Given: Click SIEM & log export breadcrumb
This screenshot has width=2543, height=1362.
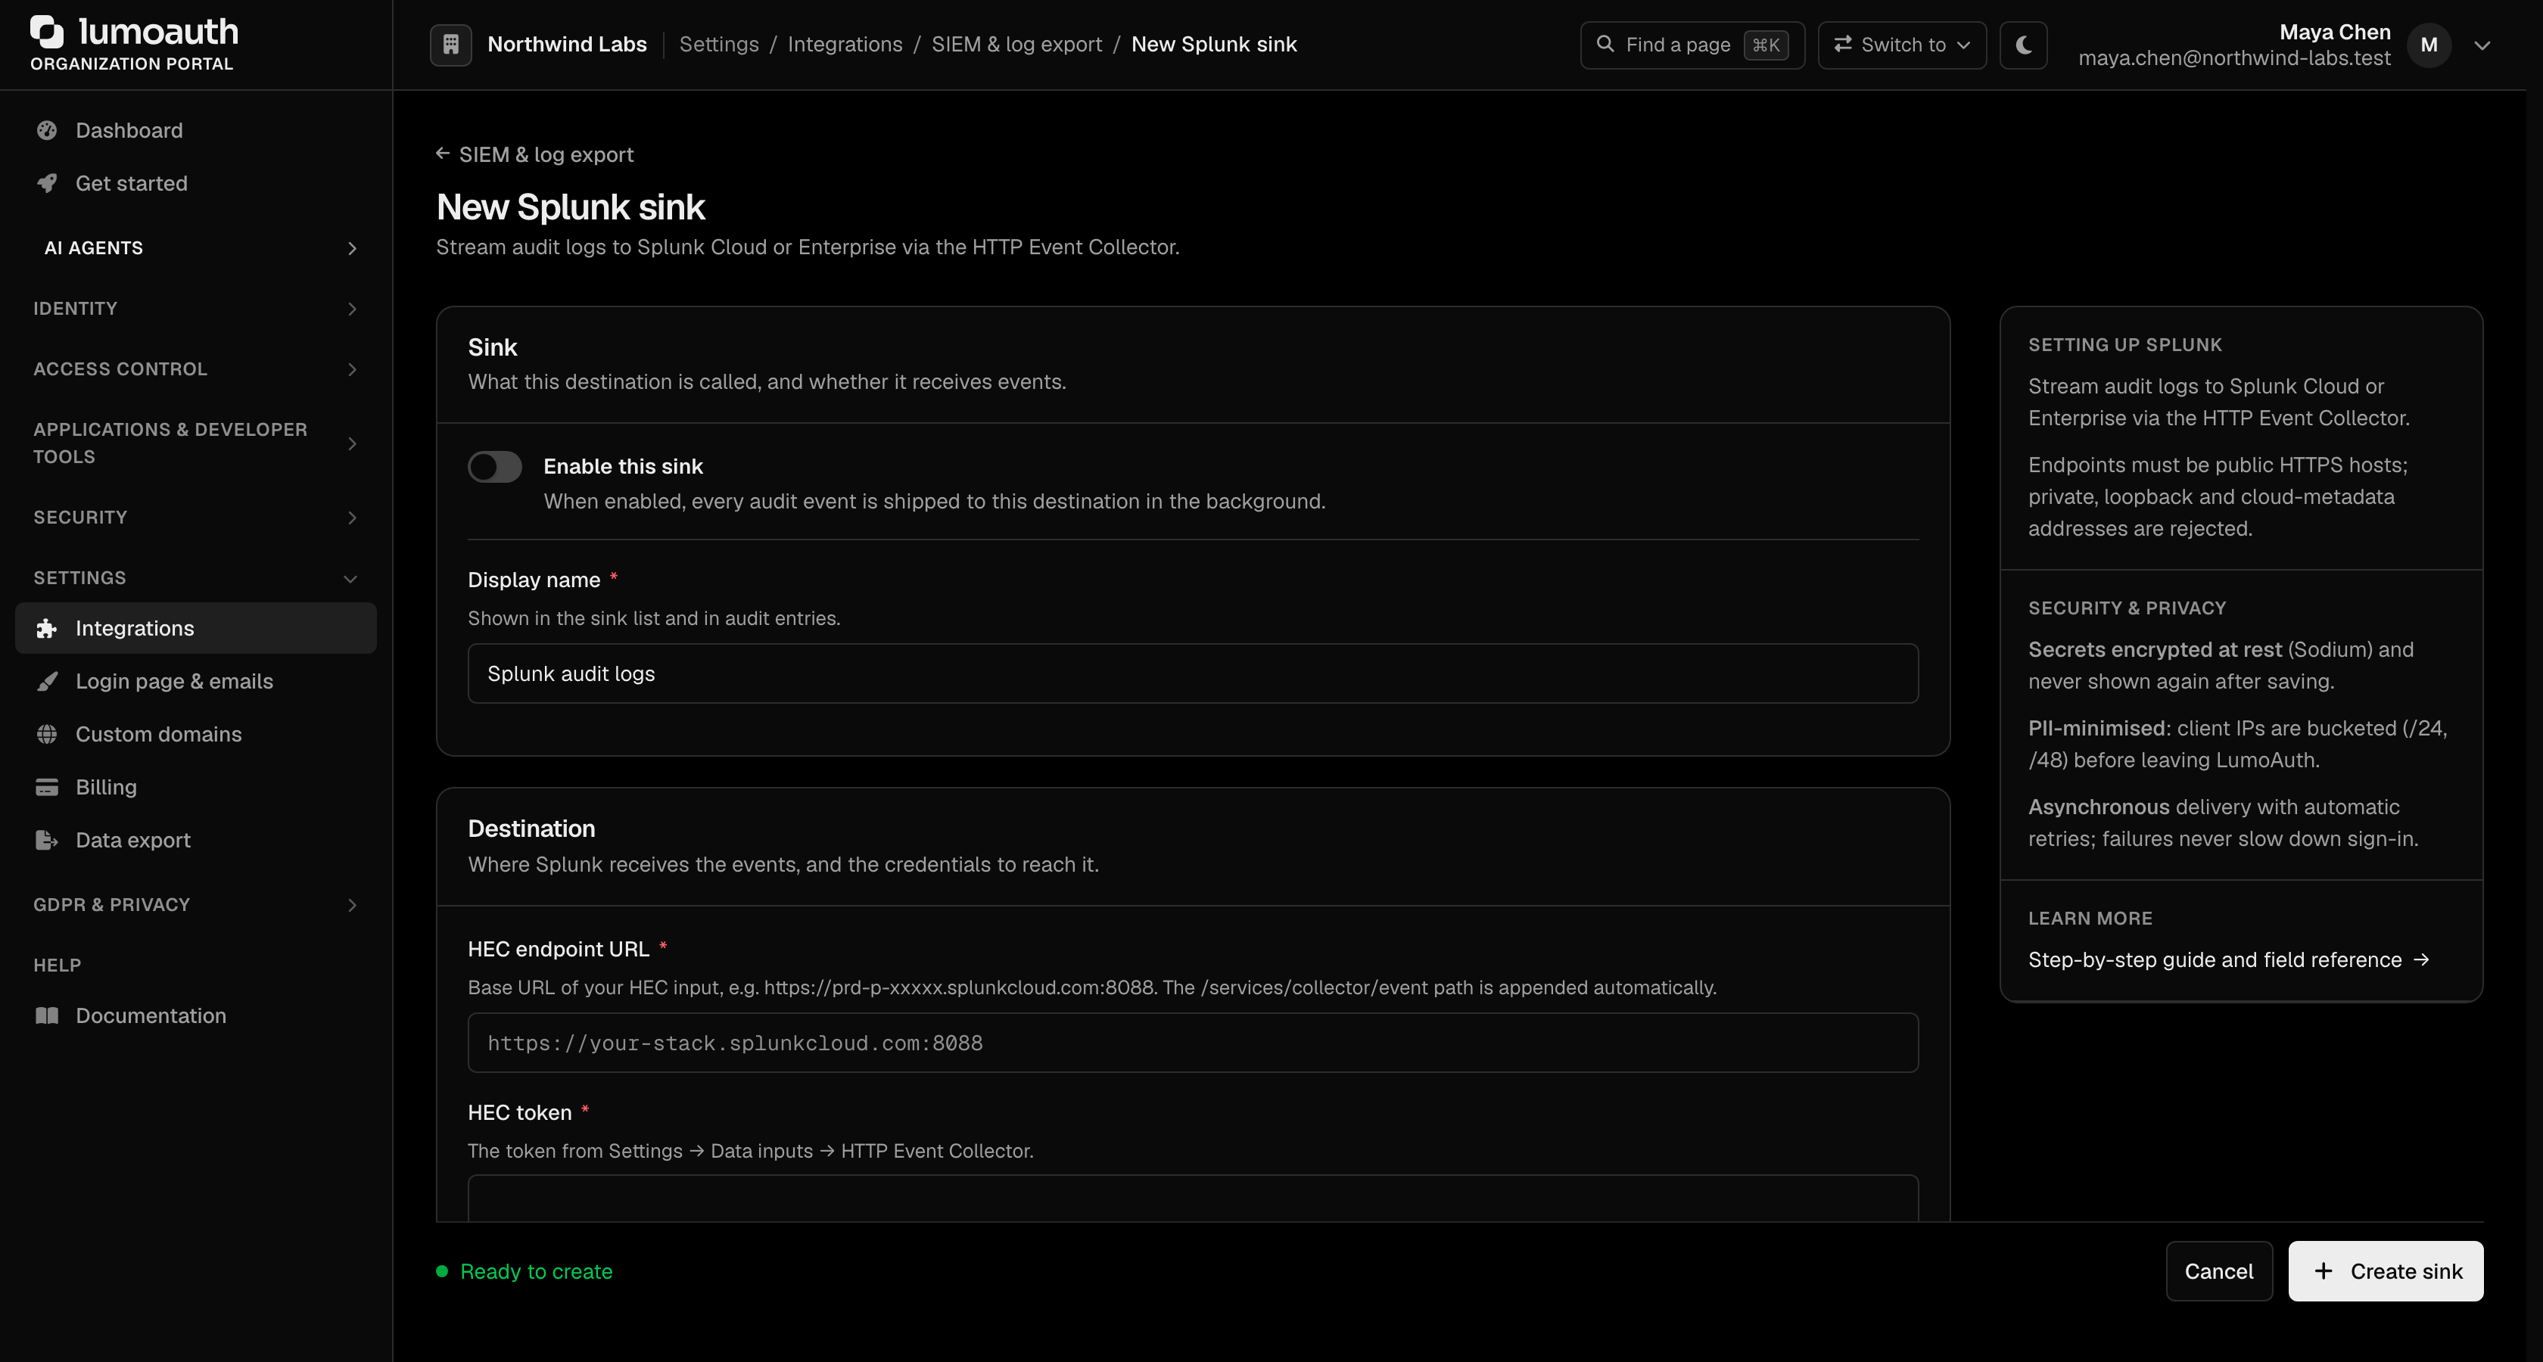Looking at the screenshot, I should pos(1016,45).
